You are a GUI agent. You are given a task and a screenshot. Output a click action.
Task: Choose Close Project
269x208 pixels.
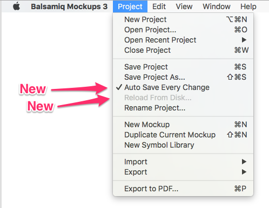[183, 50]
